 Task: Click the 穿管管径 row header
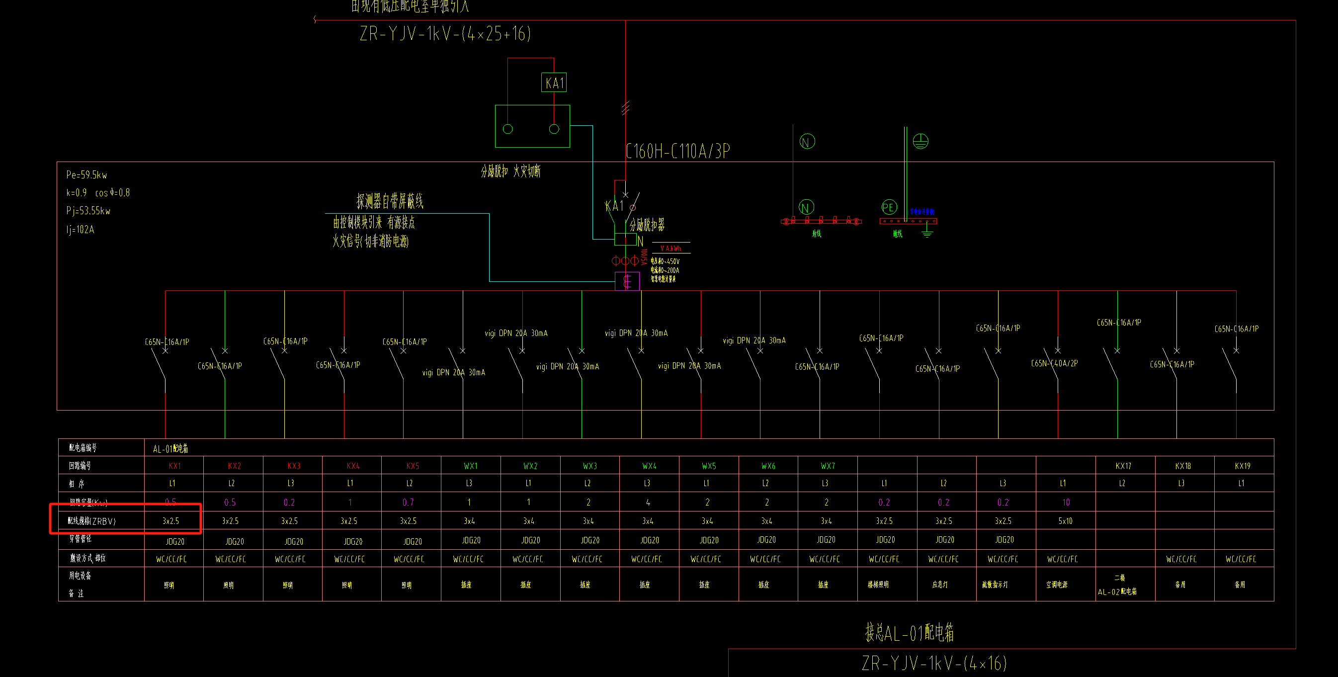pyautogui.click(x=81, y=539)
